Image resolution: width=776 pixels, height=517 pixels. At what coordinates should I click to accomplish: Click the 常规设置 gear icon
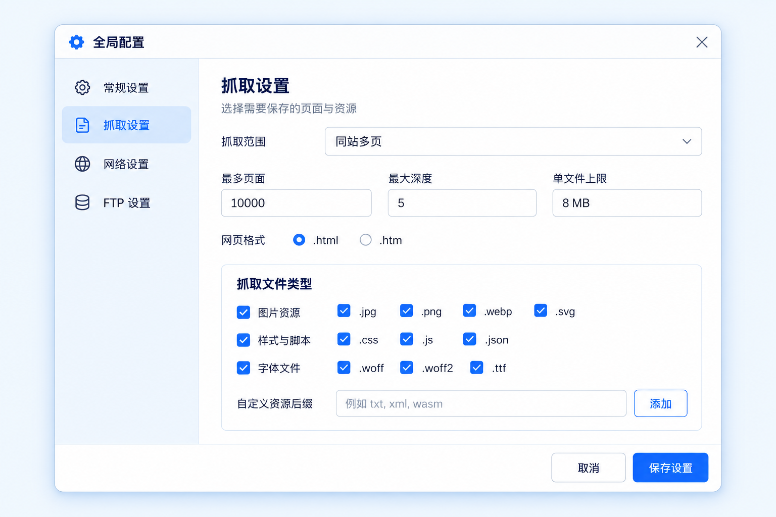click(82, 87)
